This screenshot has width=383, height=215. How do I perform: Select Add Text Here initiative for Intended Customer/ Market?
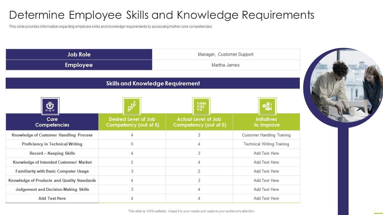point(266,162)
